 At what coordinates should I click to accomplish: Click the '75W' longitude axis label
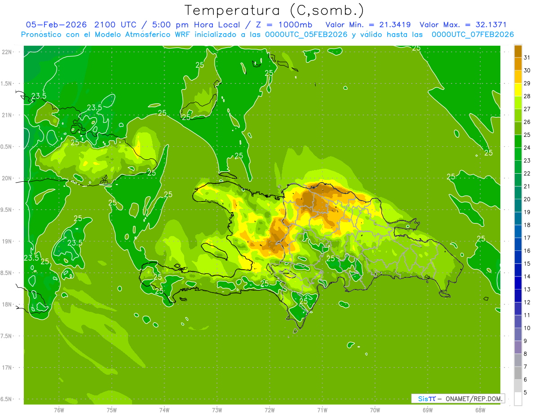pyautogui.click(x=112, y=410)
